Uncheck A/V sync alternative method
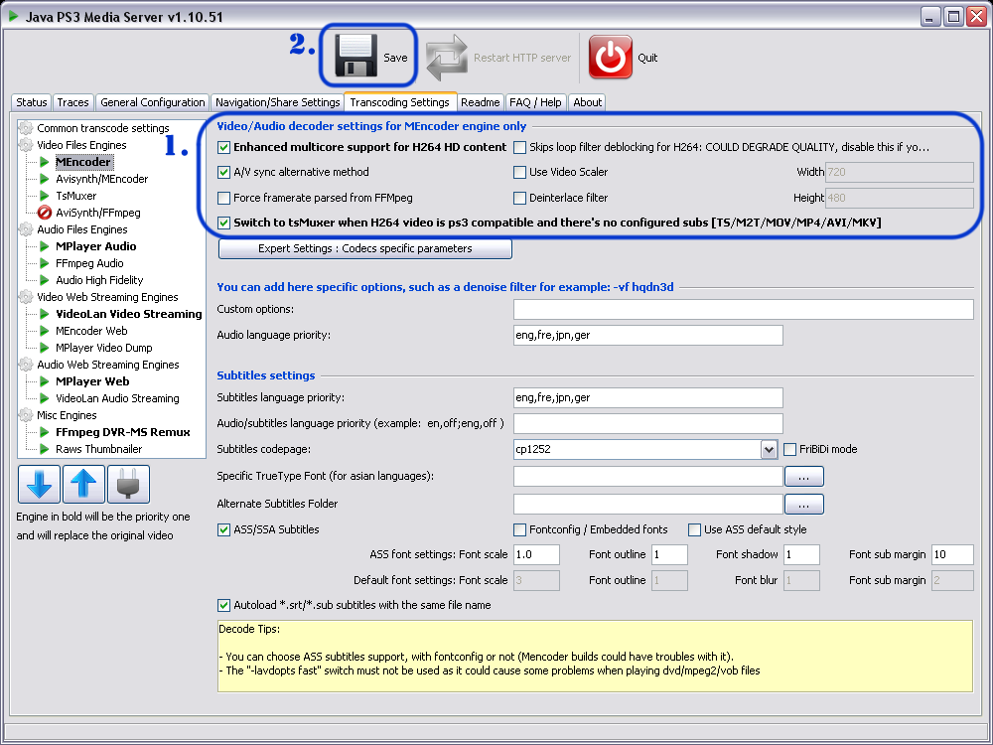 pos(223,172)
